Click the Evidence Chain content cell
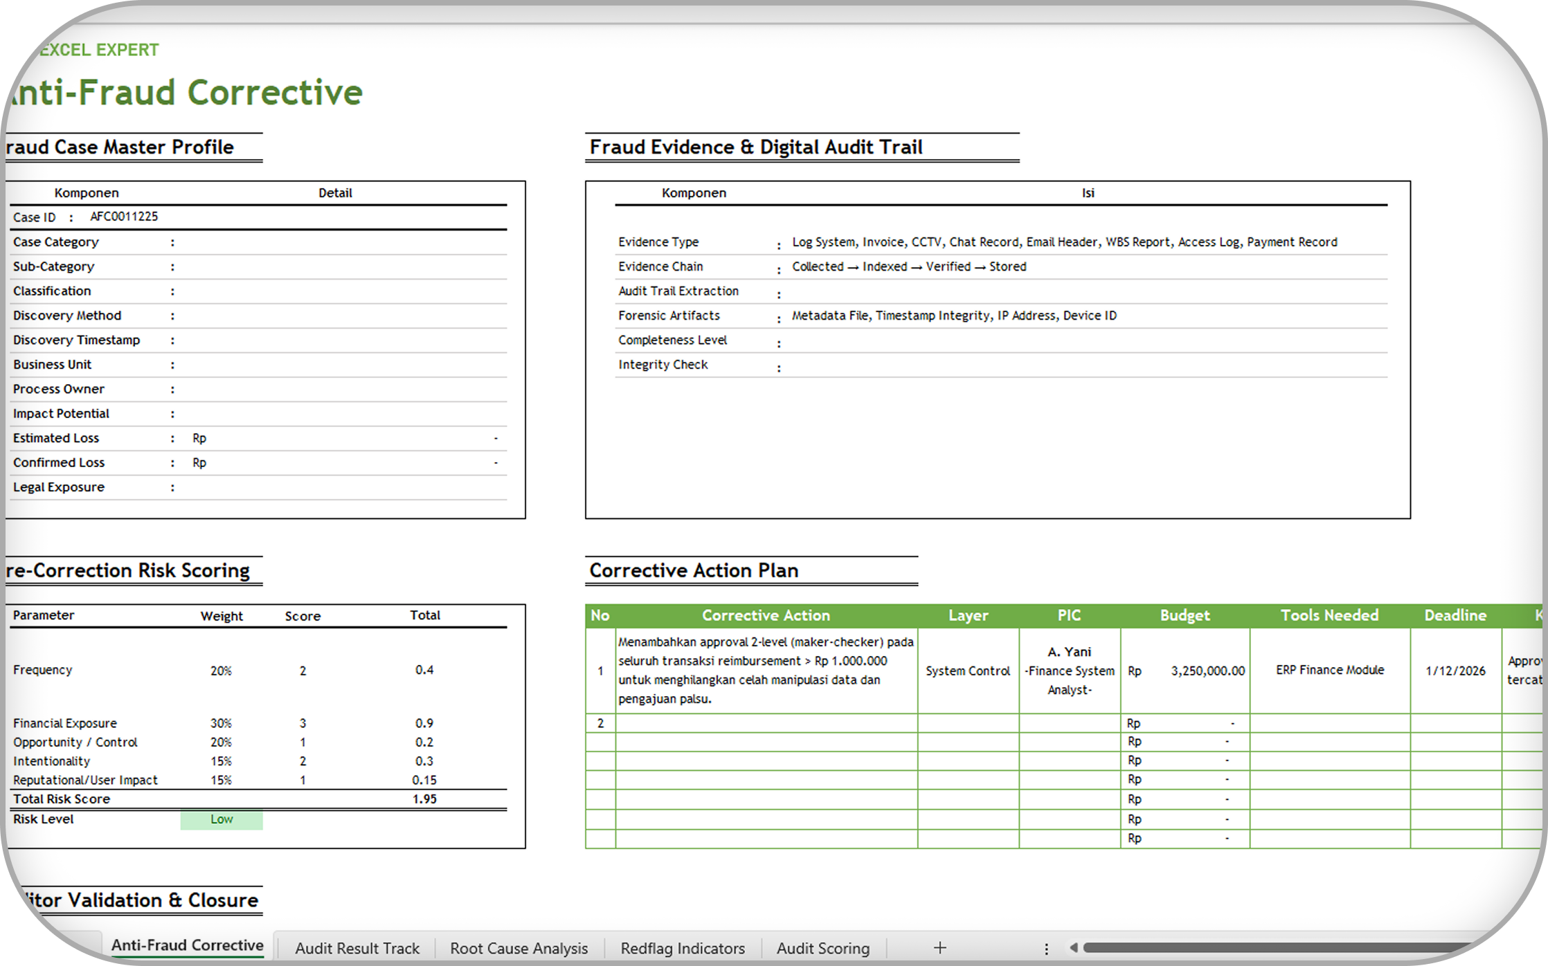The image size is (1548, 966). coord(908,266)
